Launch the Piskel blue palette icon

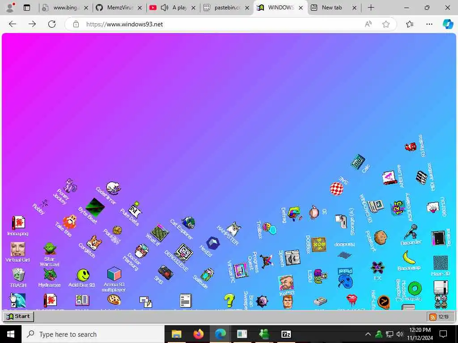click(345, 281)
